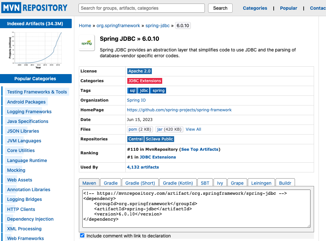Viewport: 326px width, 241px height.
Task: Switch to the Gradle (Short) tab
Action: 140,183
